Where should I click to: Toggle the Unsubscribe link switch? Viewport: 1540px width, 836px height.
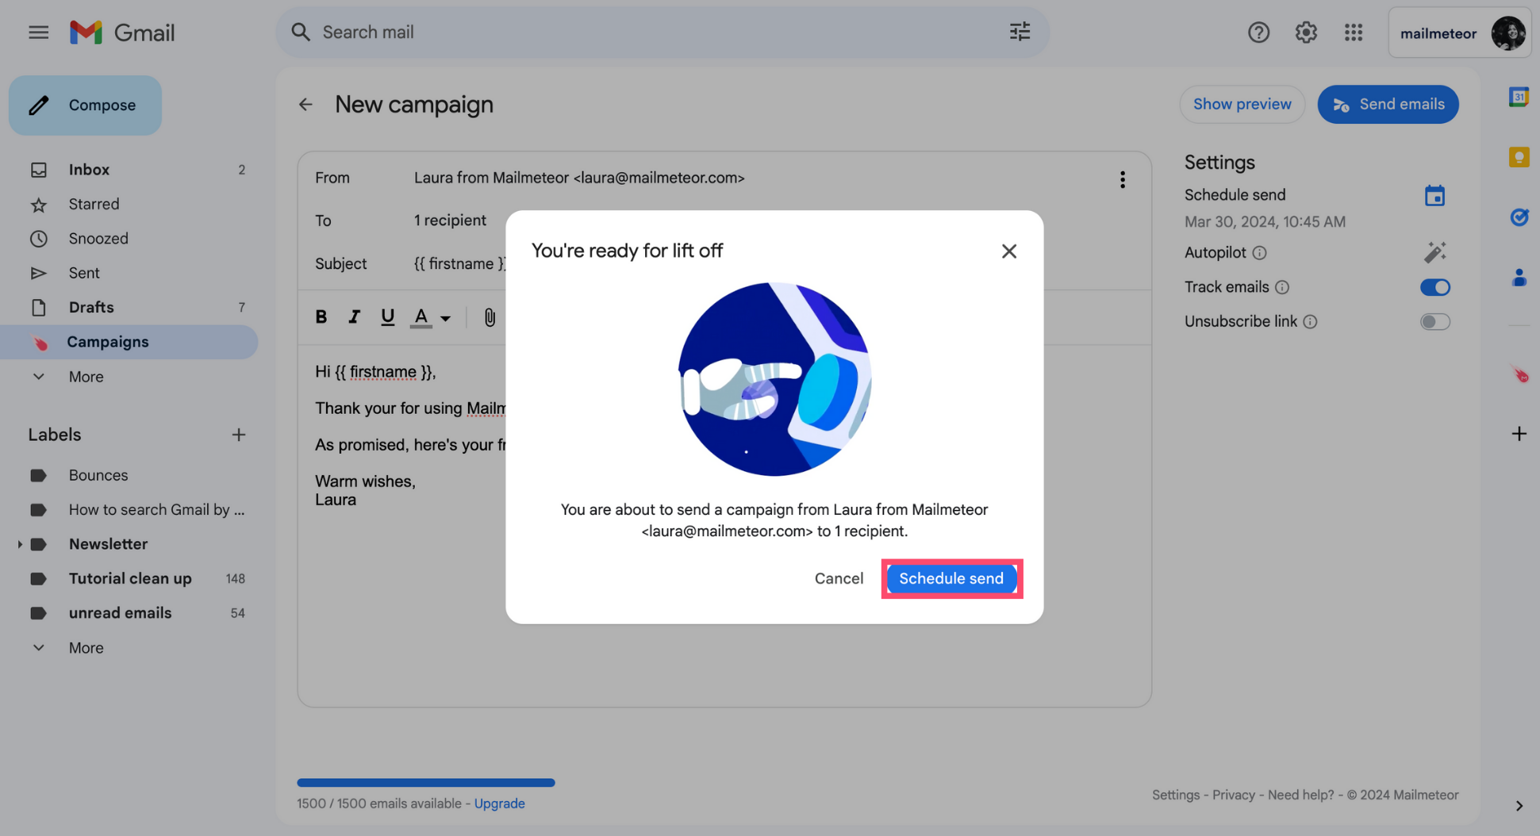[x=1434, y=322]
